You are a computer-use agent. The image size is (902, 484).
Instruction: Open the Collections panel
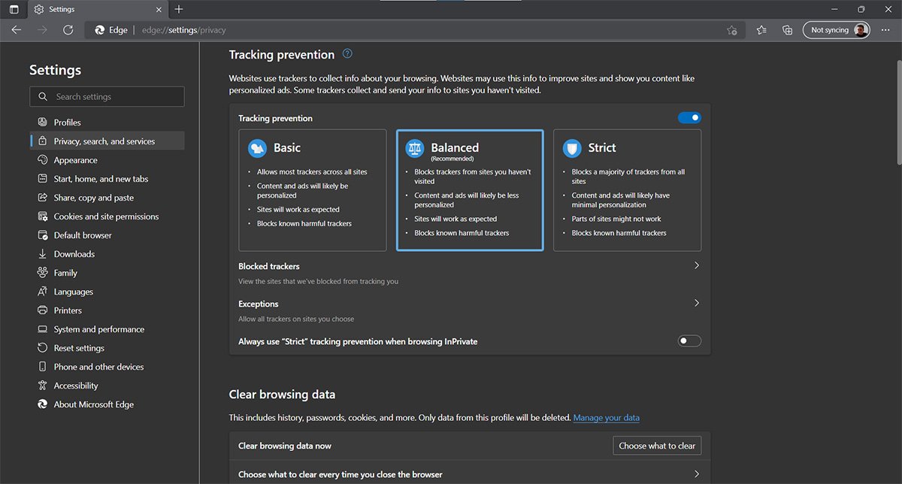click(786, 30)
